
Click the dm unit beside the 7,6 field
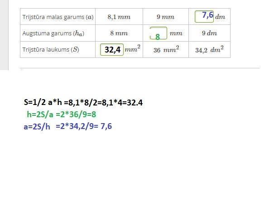[x=220, y=17]
